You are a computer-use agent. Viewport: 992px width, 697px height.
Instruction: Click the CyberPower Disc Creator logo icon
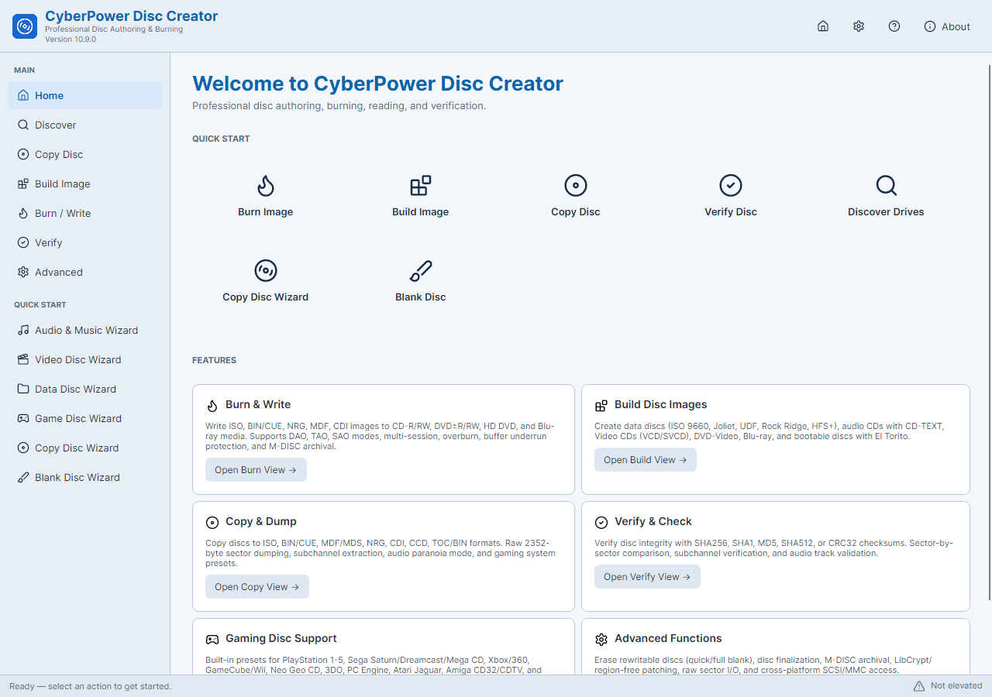25,26
